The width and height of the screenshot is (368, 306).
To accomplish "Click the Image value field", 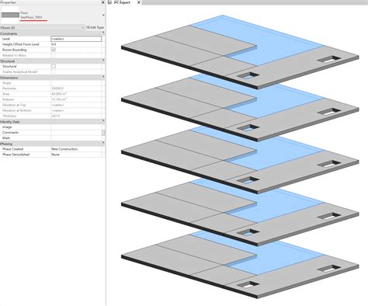I will tap(76, 127).
